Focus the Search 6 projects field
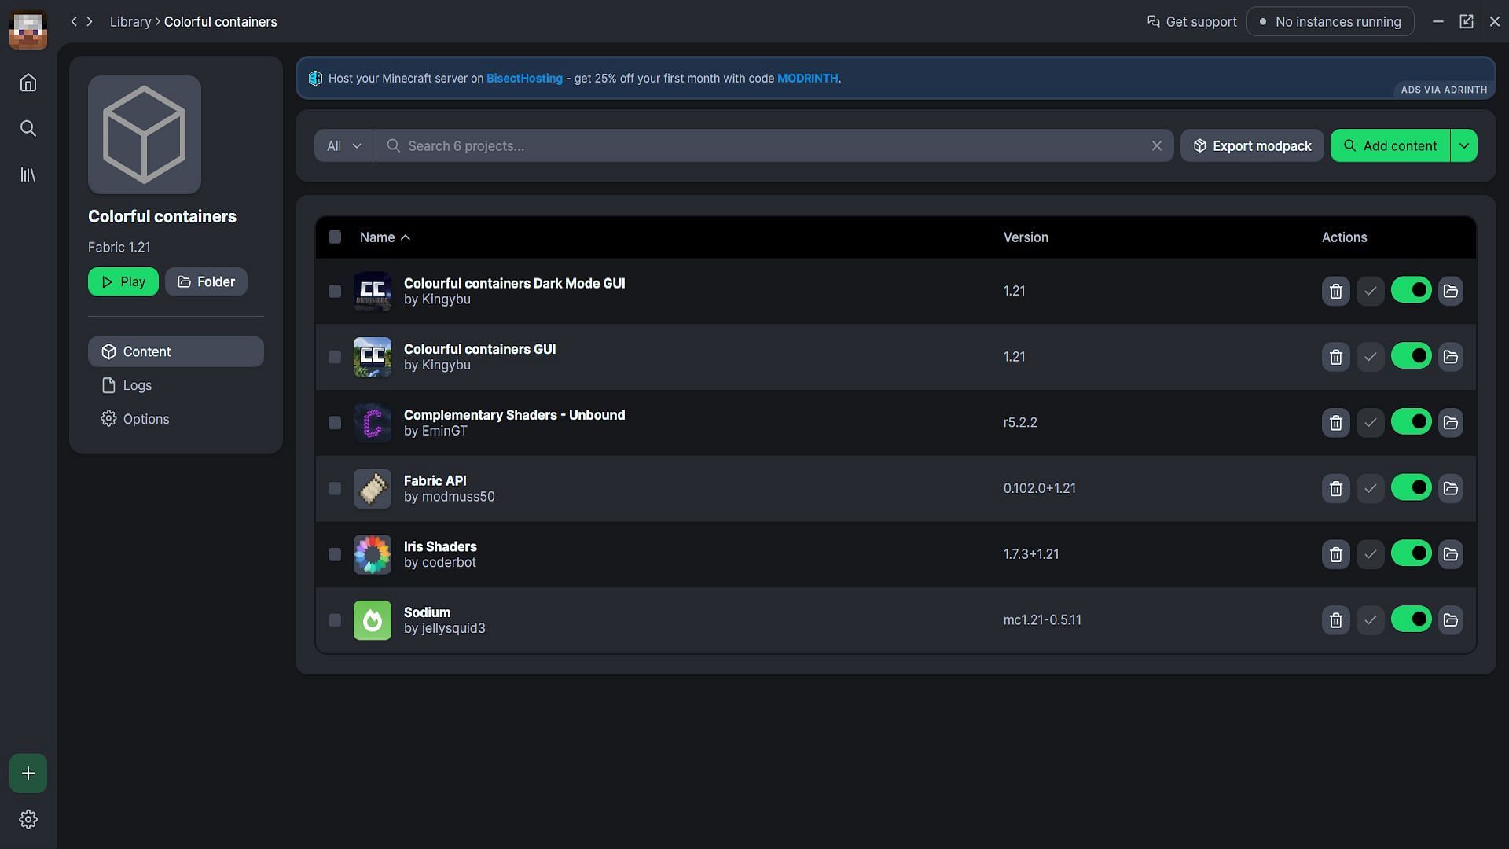This screenshot has height=849, width=1509. [774, 145]
